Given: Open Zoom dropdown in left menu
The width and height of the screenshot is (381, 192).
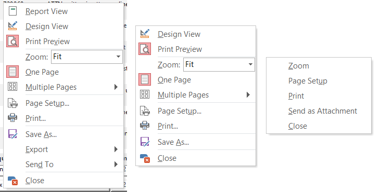Looking at the screenshot, I should click(87, 57).
